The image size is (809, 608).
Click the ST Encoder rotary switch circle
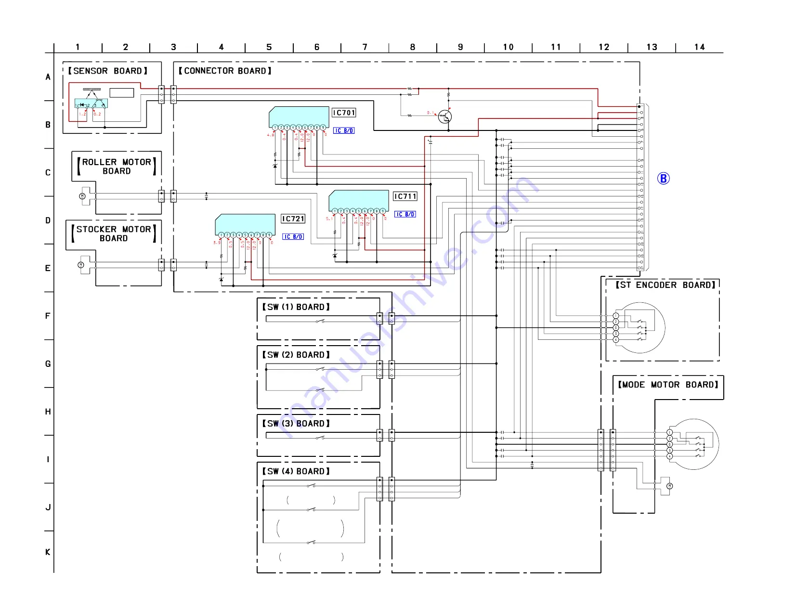click(x=640, y=328)
